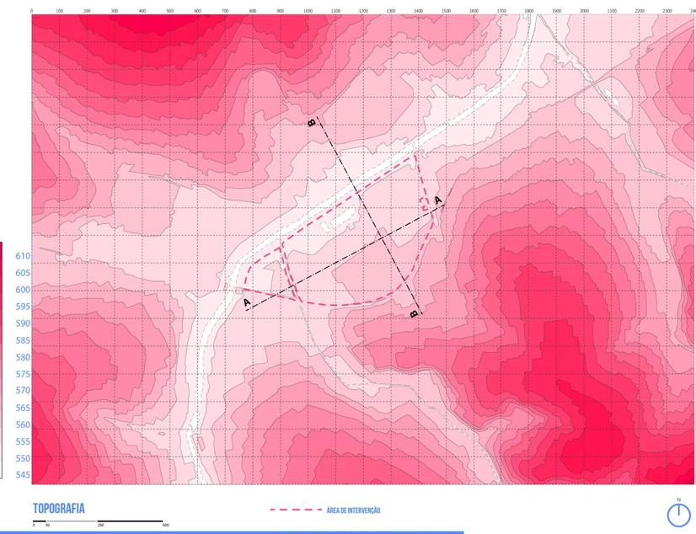
Task: Click section label B at southeast end
Action: 414,314
